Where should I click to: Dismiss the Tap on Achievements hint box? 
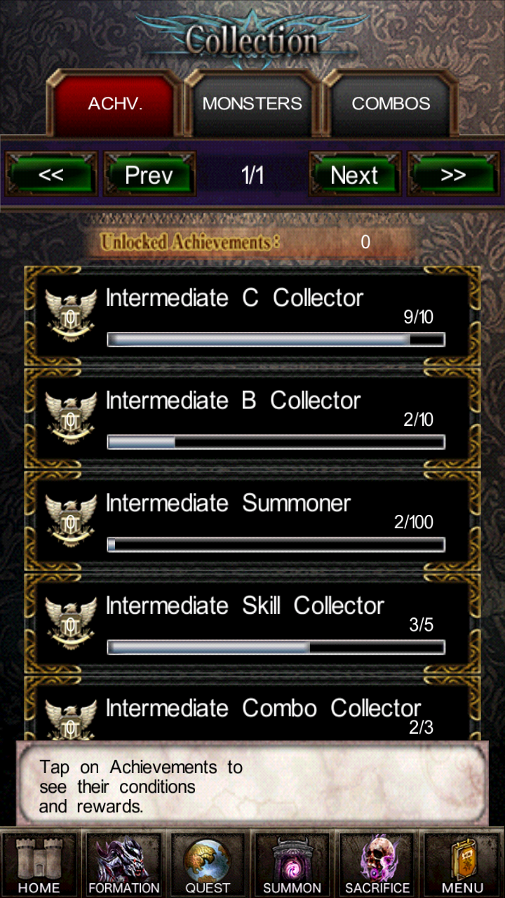252,784
